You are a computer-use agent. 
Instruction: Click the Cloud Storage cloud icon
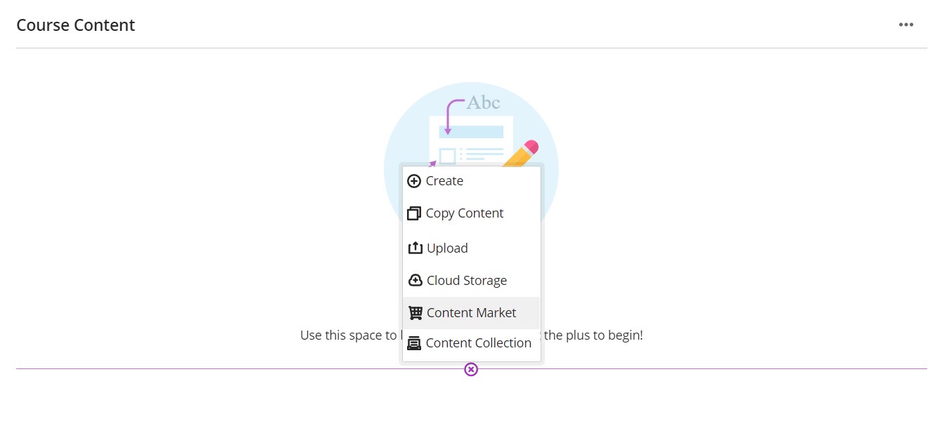tap(415, 280)
